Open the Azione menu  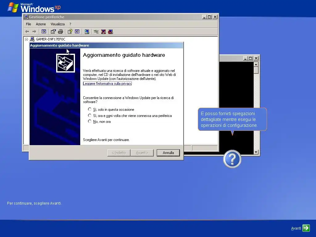pos(41,24)
